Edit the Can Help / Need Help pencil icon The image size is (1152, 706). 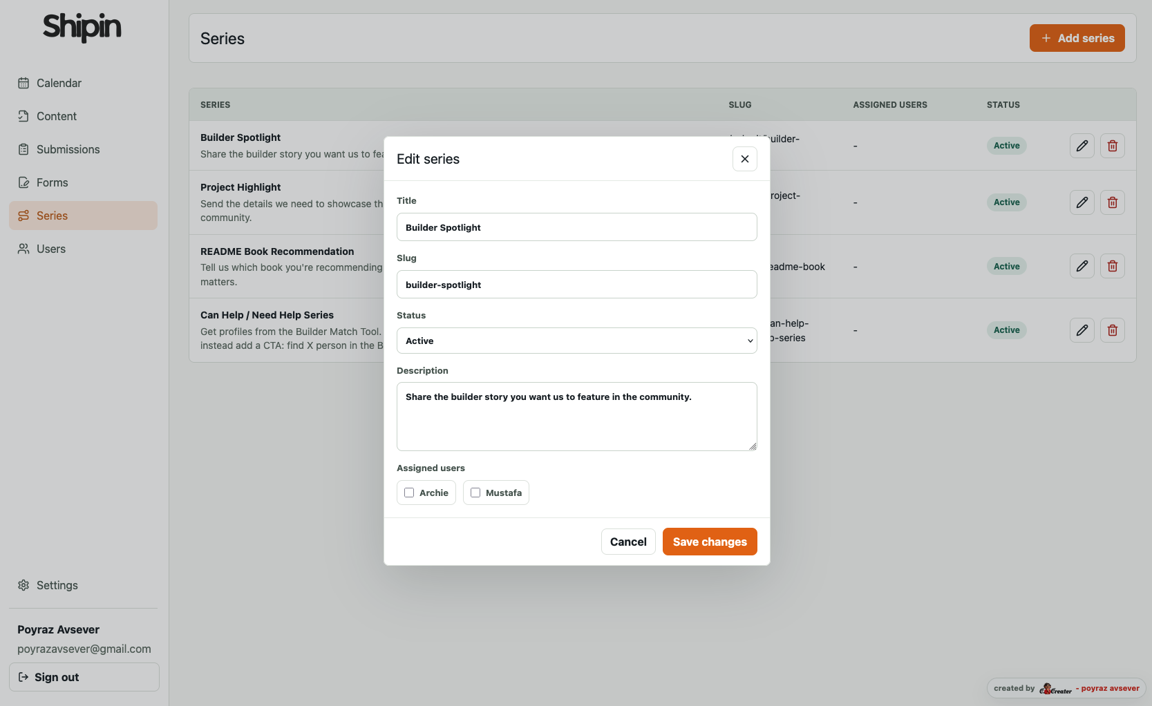point(1082,330)
